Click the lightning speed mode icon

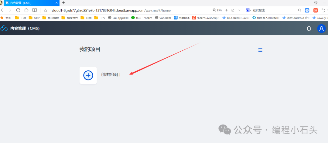[226, 10]
